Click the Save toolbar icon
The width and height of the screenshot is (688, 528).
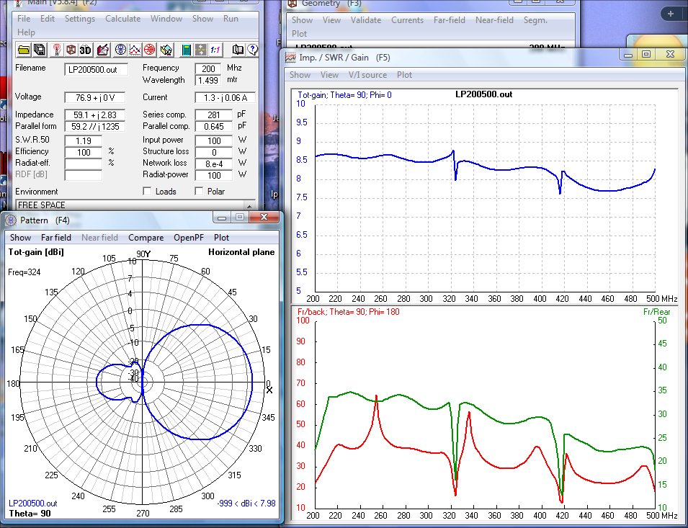pyautogui.click(x=40, y=50)
